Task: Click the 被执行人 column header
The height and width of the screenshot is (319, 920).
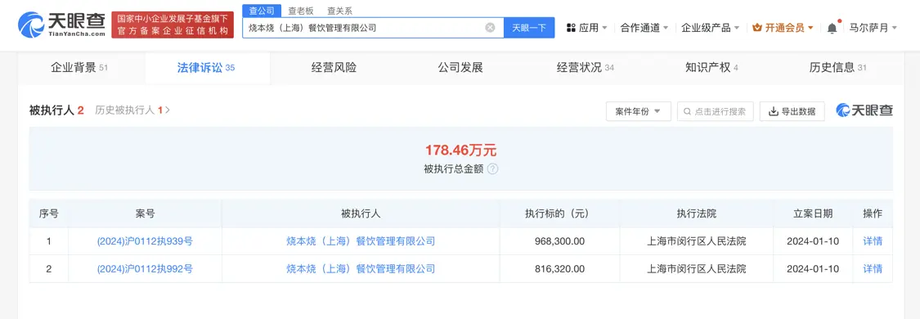Action: 361,214
